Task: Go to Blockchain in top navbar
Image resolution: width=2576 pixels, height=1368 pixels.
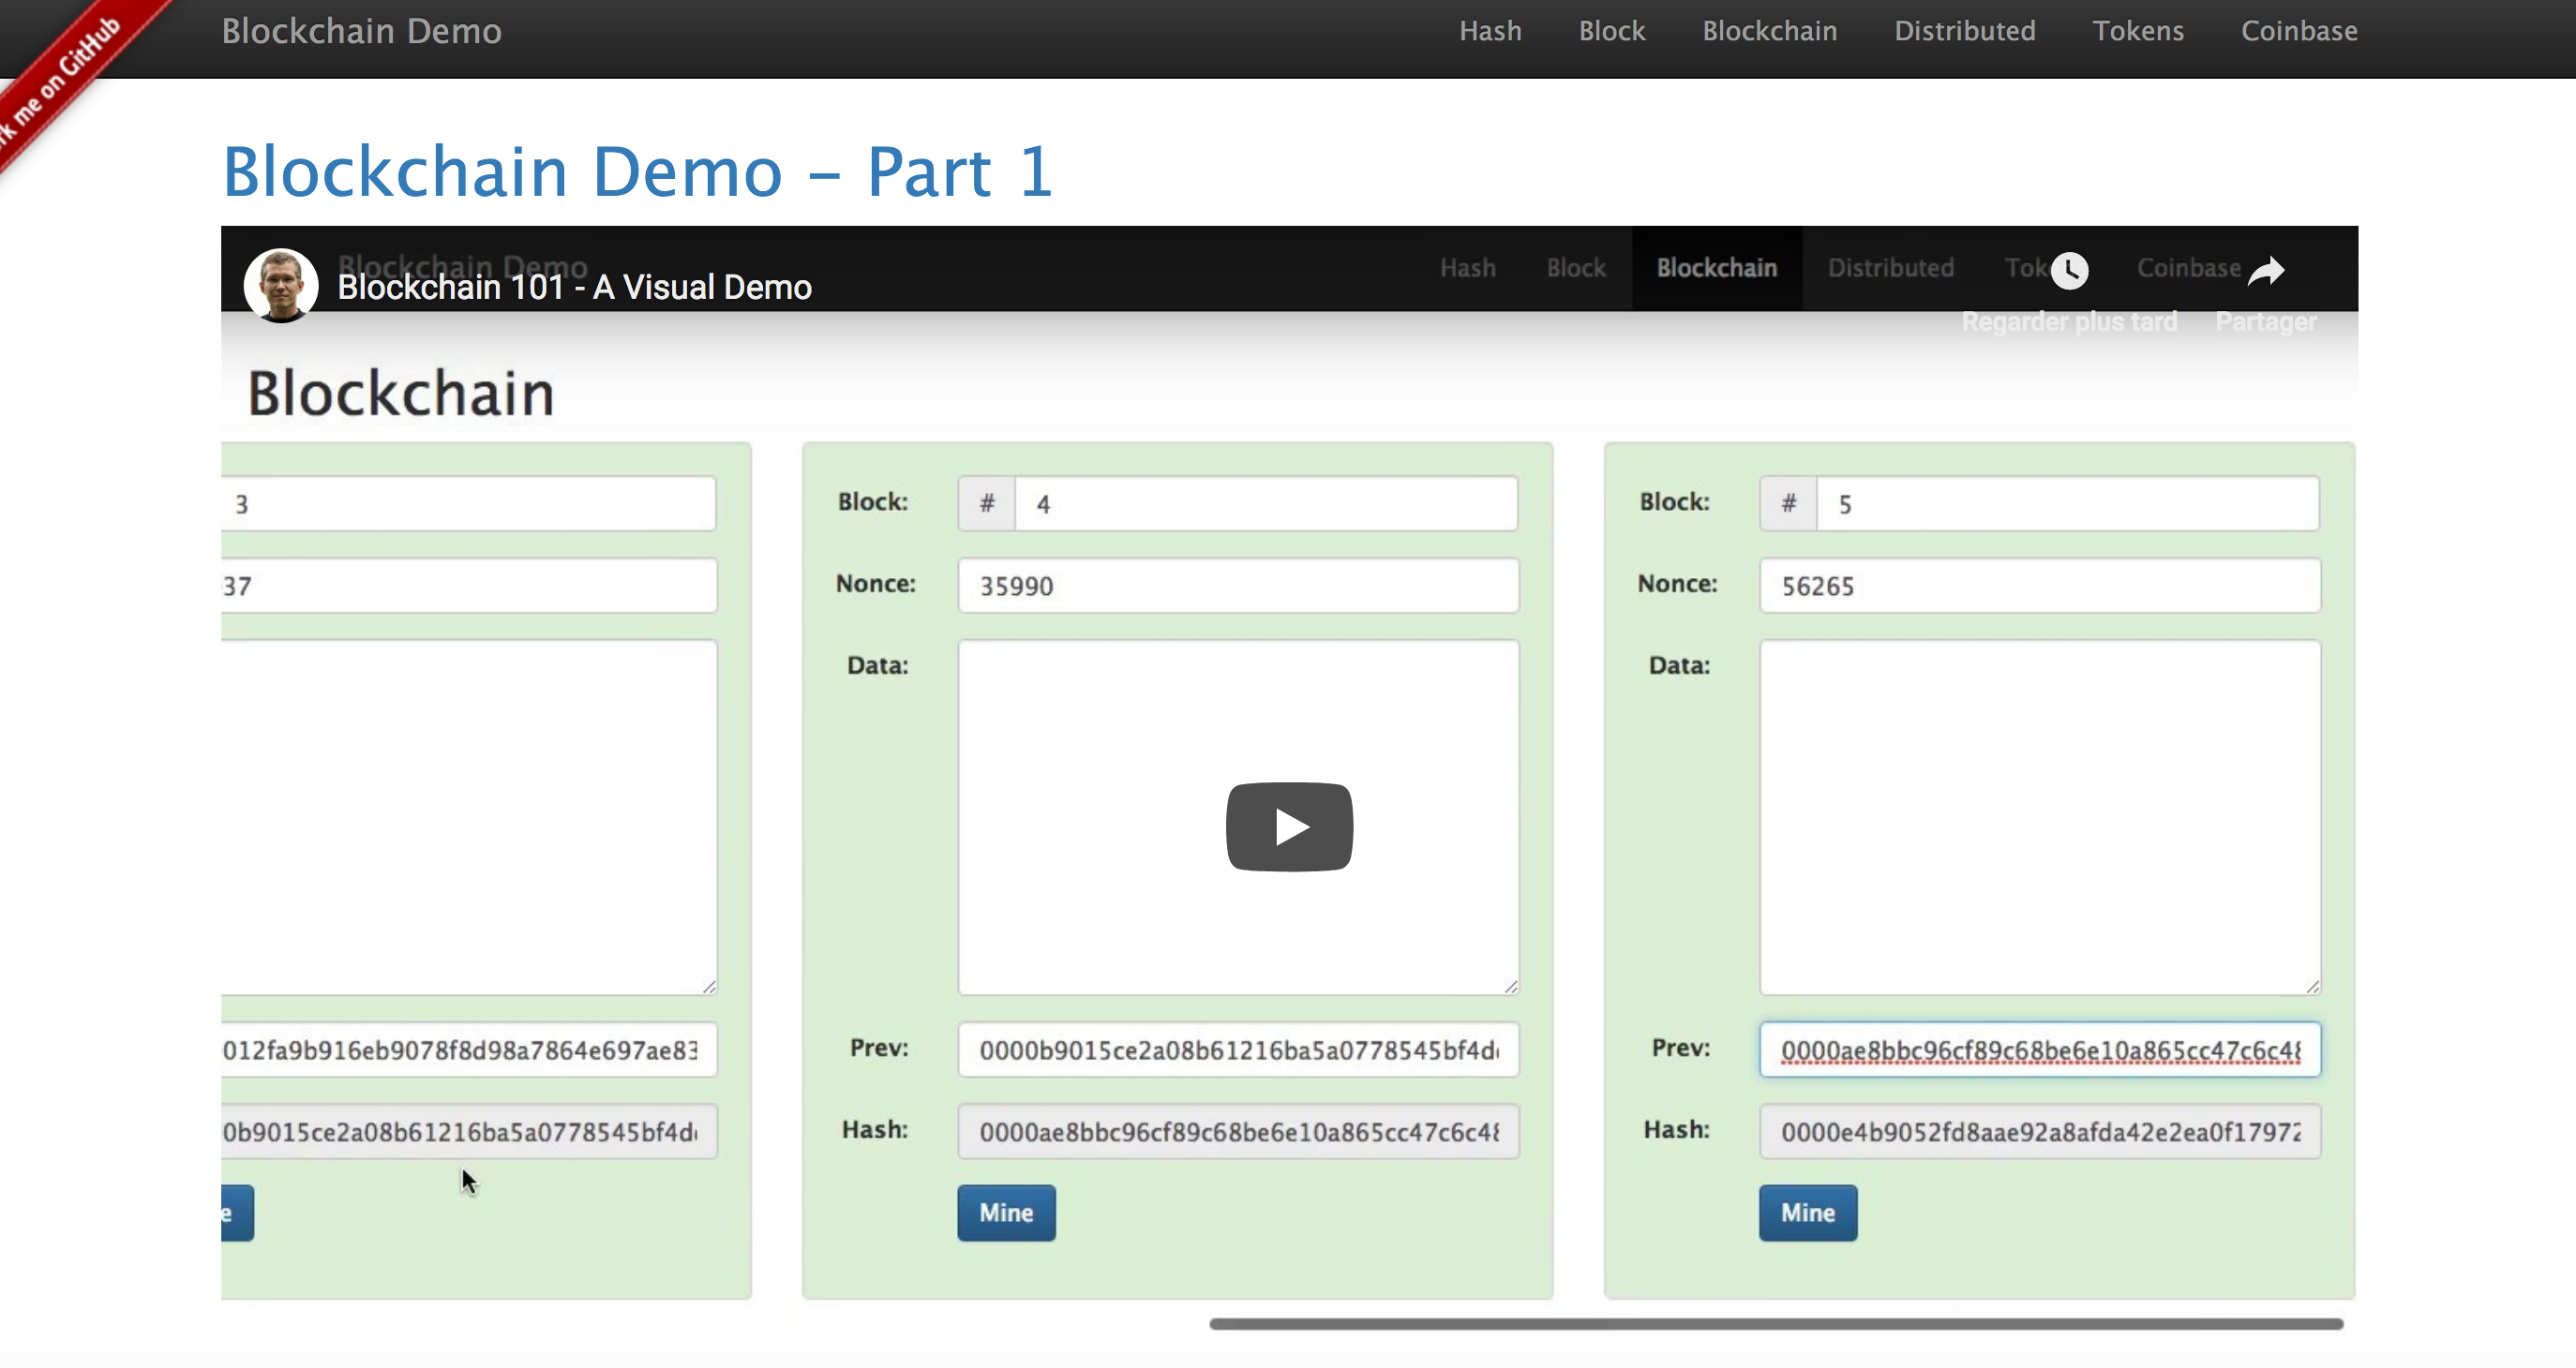Action: (1769, 31)
